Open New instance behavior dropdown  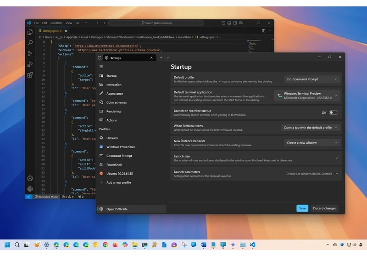(x=312, y=143)
